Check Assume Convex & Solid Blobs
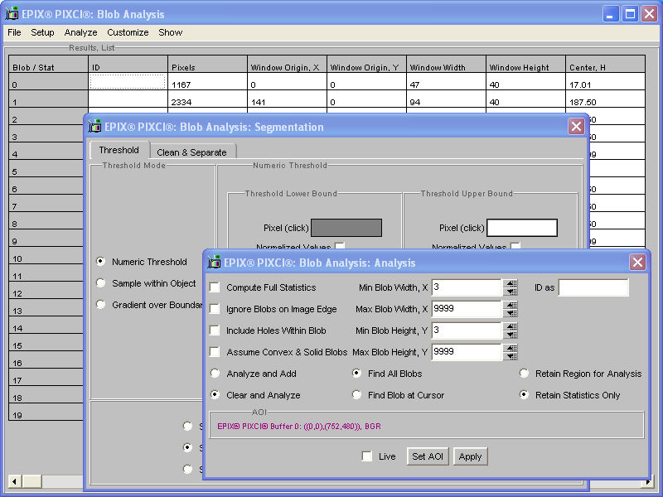Screen dimensions: 663x497 click(215, 352)
